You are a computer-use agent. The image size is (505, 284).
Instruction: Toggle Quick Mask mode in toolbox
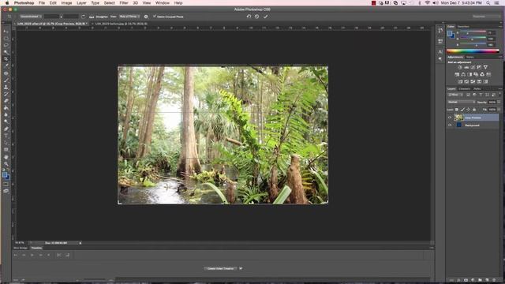coord(6,184)
